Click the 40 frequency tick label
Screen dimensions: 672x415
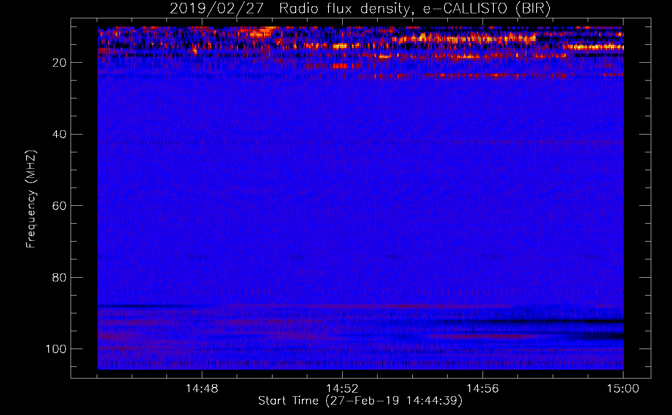59,134
